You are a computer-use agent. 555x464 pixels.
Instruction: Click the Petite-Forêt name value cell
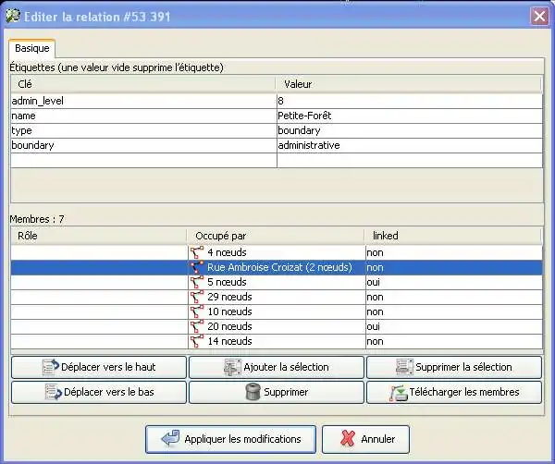[x=408, y=116]
